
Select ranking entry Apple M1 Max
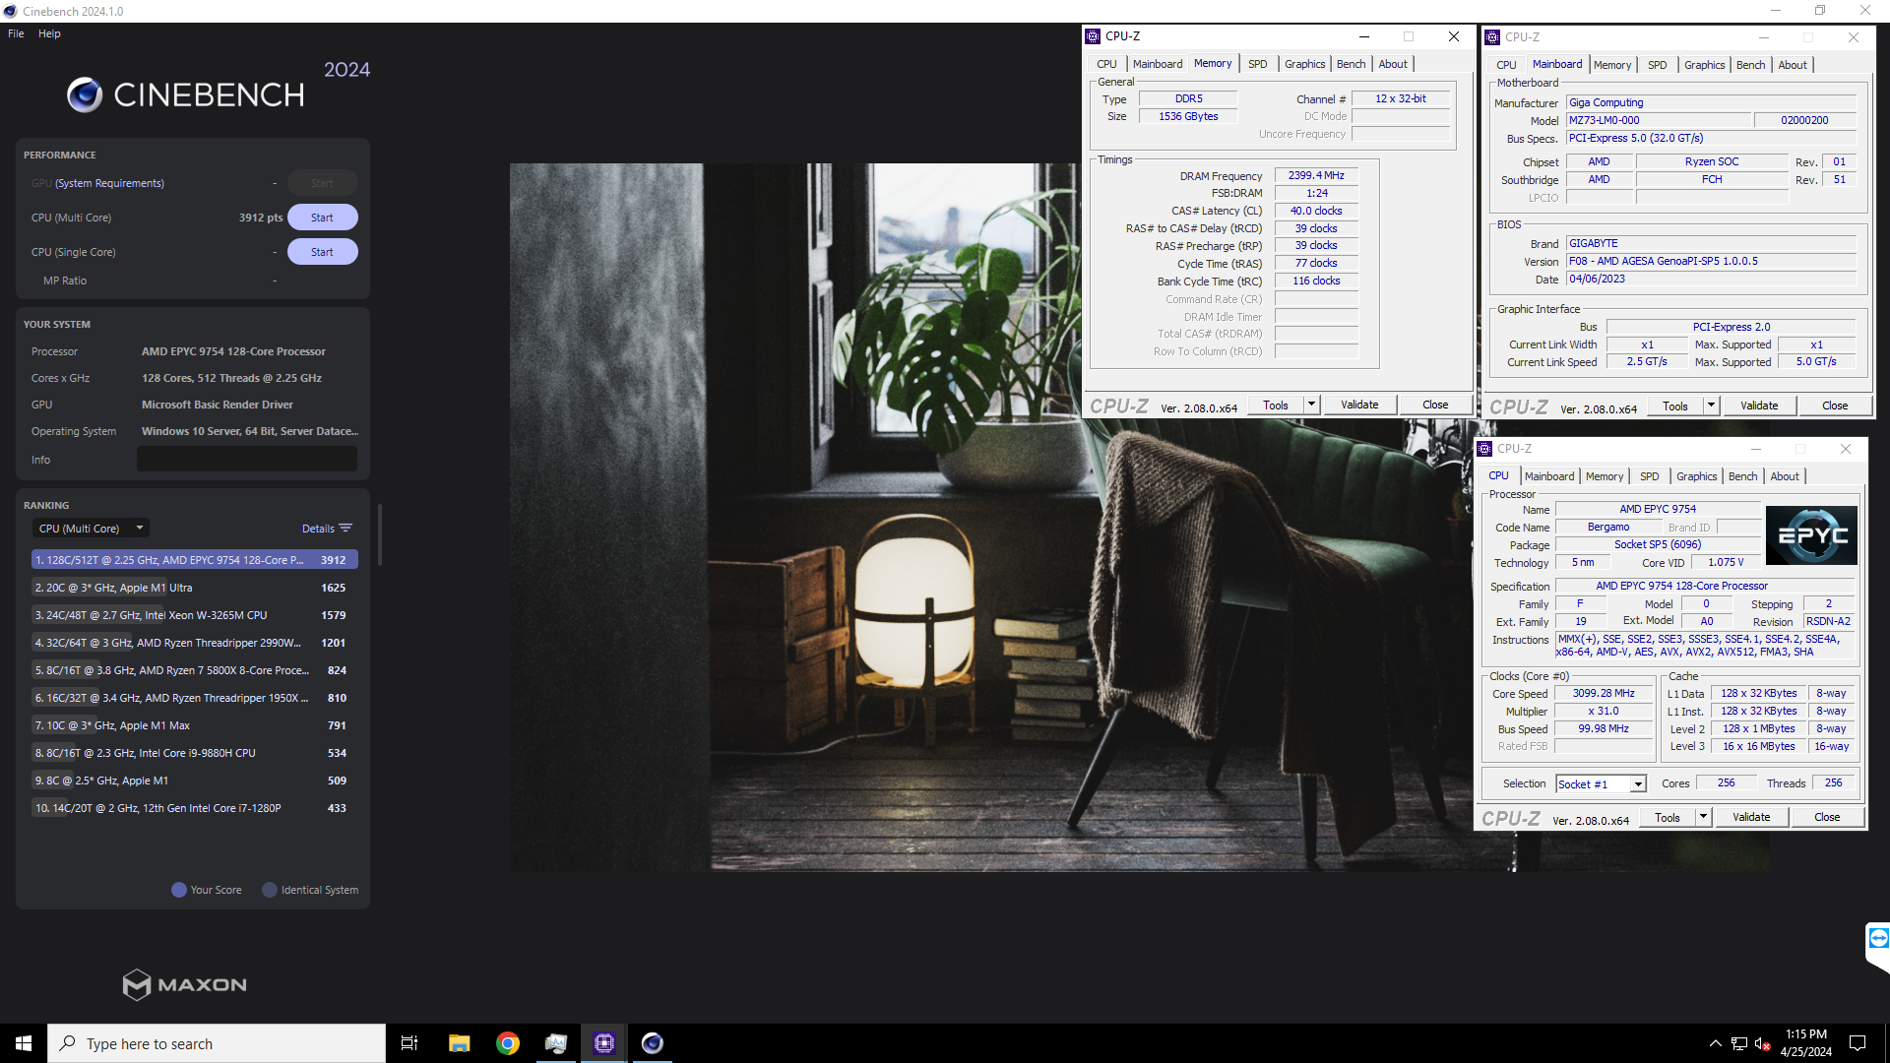coord(194,725)
